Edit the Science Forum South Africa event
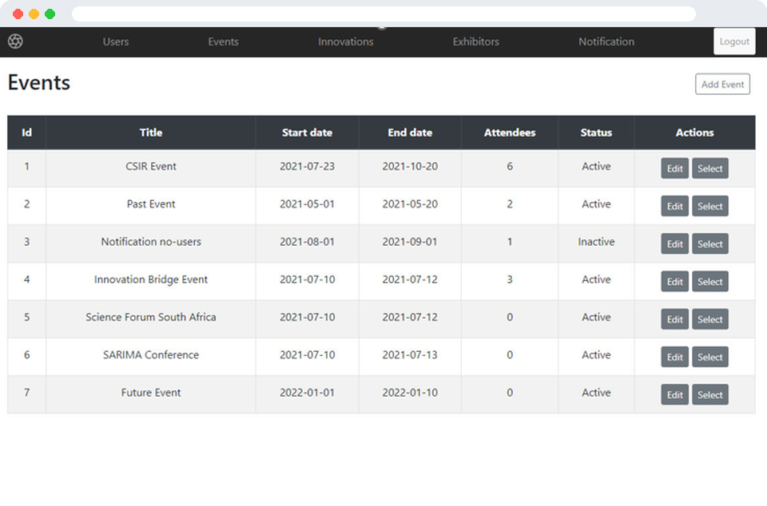 tap(674, 319)
